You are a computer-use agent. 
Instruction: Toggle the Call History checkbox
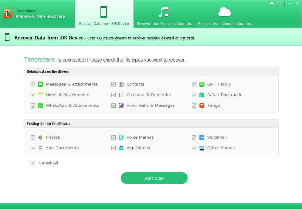tap(194, 84)
